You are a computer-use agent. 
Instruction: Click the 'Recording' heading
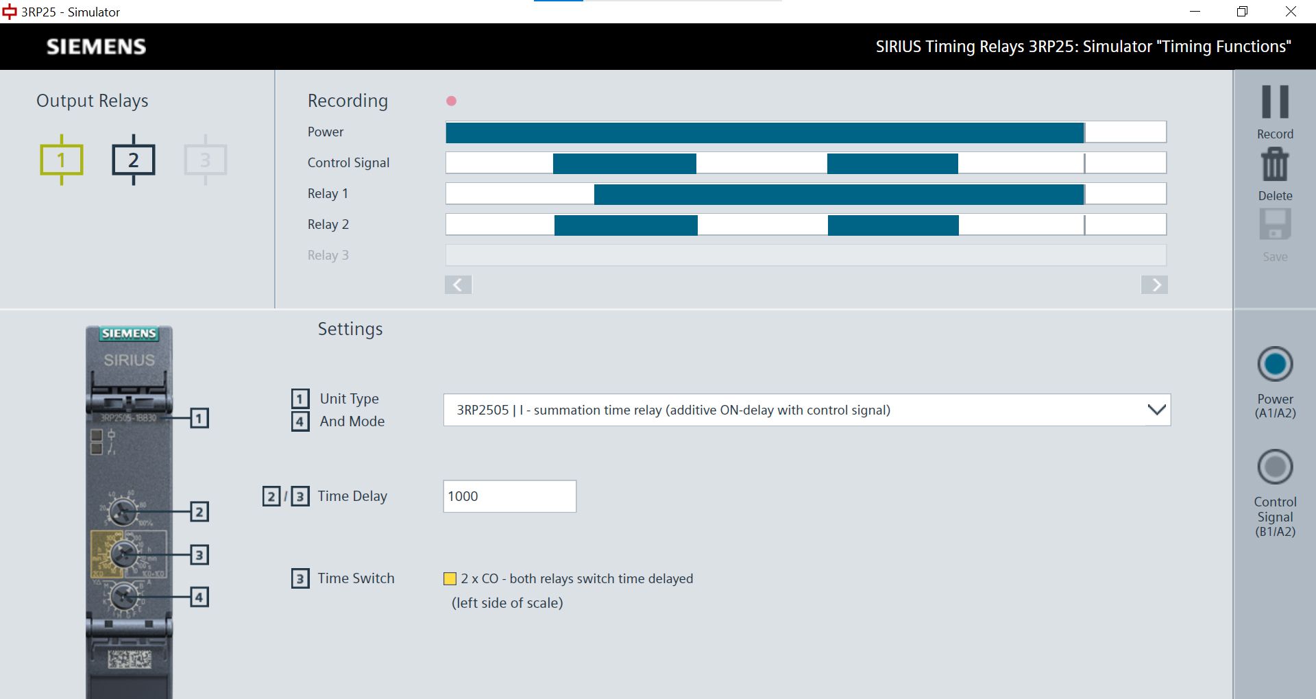click(x=348, y=101)
